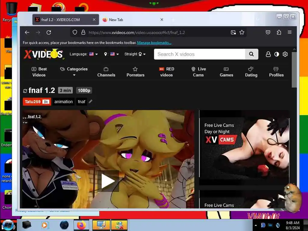
Task: Click the two-users taskbar icon
Action: 119,225
